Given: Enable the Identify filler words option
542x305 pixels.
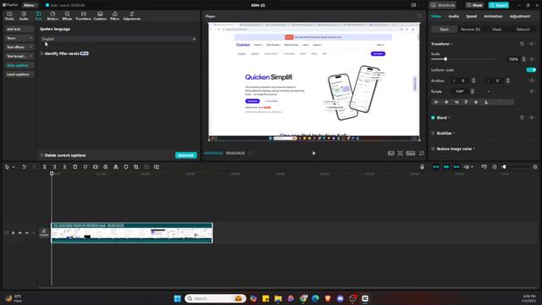Looking at the screenshot, I should point(41,53).
